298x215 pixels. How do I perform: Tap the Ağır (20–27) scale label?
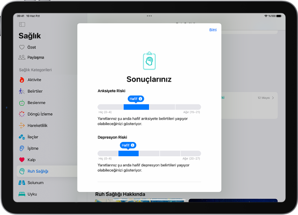tap(191, 158)
